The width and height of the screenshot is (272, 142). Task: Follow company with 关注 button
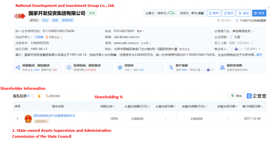(x=259, y=13)
